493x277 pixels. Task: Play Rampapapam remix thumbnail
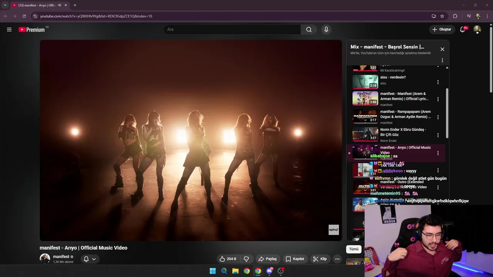[365, 116]
